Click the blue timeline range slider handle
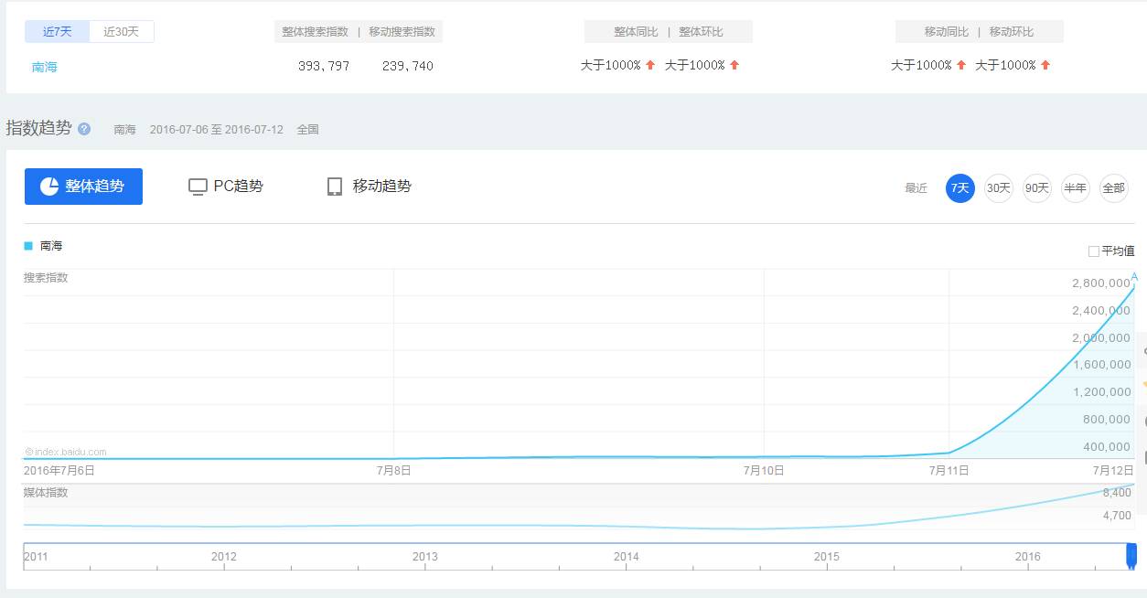Screen dimensions: 1147x598 pos(1131,554)
